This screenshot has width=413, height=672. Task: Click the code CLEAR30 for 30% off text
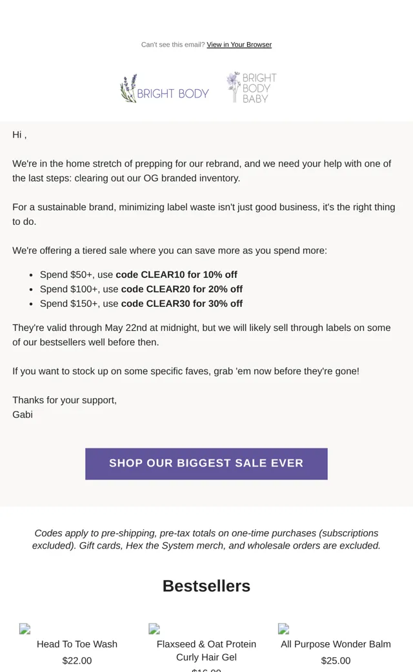tap(182, 304)
